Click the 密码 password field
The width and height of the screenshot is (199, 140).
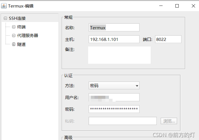(114, 109)
